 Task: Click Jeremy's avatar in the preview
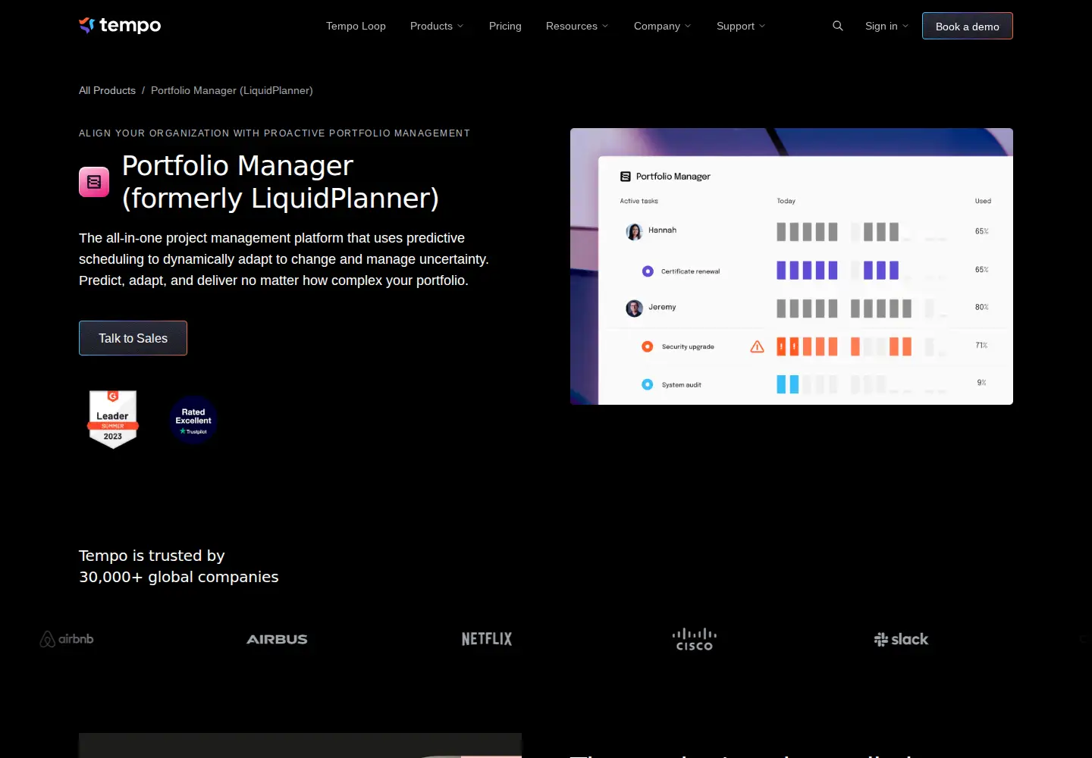(634, 308)
